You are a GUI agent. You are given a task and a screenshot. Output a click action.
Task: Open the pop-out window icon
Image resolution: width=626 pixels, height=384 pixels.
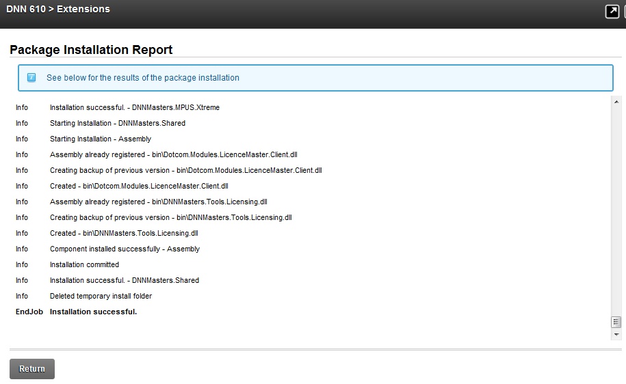click(612, 11)
